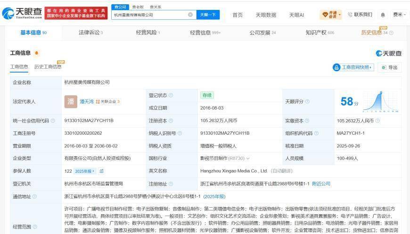Select the 查关系 search tab

tap(156, 7)
